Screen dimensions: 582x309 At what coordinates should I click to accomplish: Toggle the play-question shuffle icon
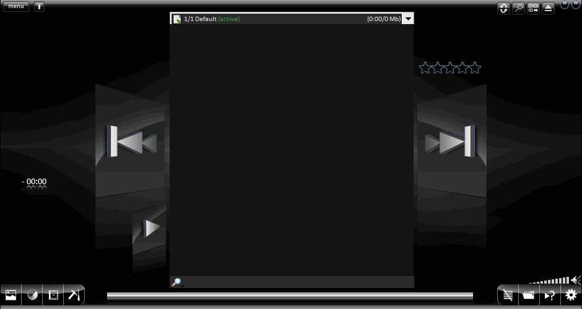[550, 295]
